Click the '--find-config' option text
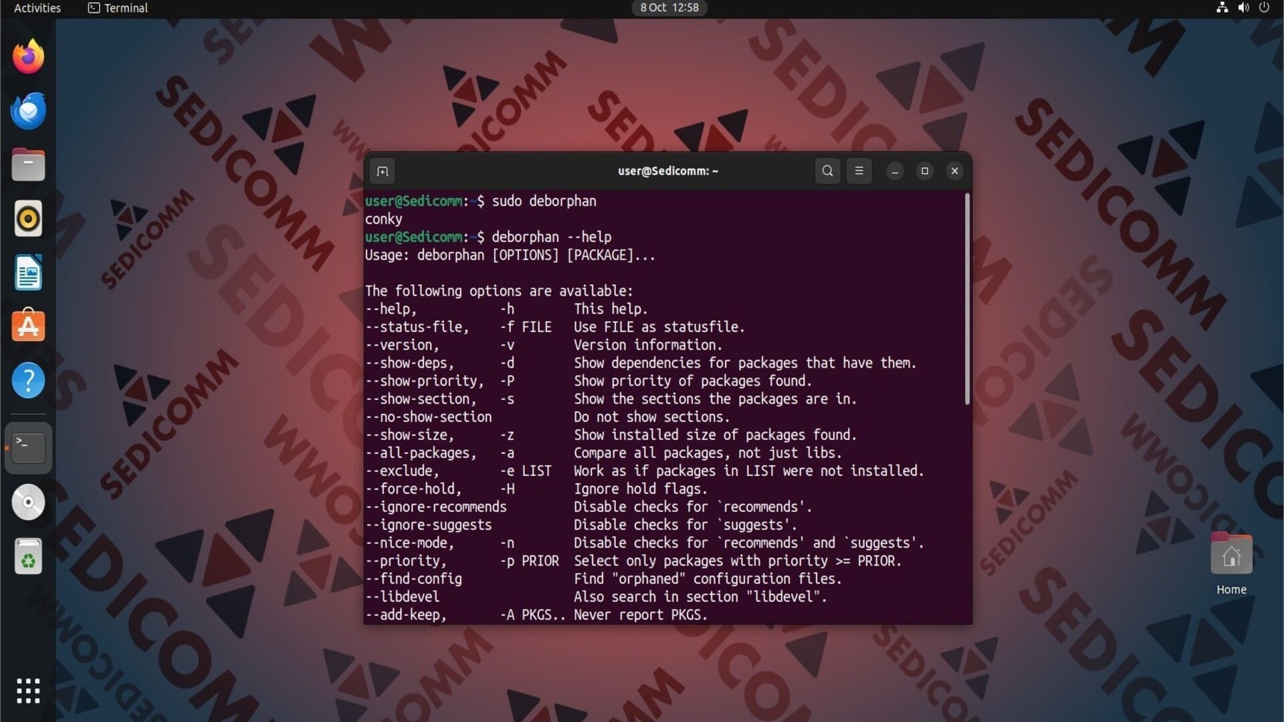The image size is (1284, 722). pos(413,579)
